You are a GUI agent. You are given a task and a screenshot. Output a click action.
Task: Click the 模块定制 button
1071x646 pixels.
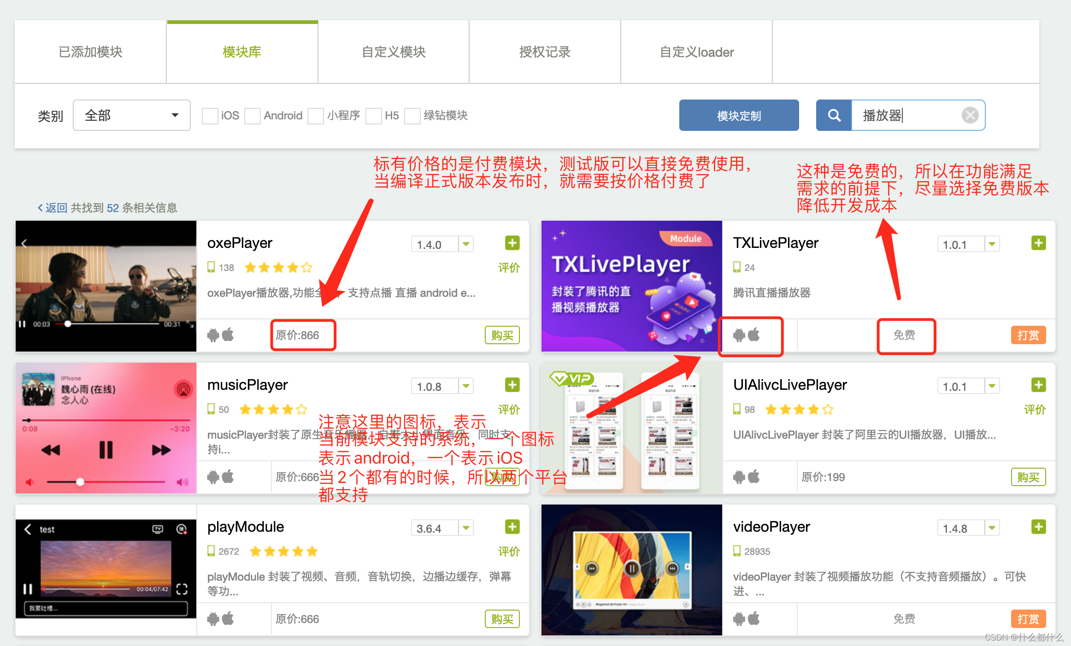pos(739,115)
